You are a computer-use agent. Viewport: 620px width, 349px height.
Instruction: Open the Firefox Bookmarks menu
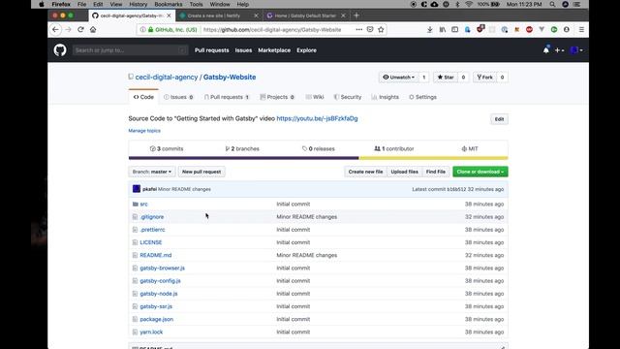point(169,4)
